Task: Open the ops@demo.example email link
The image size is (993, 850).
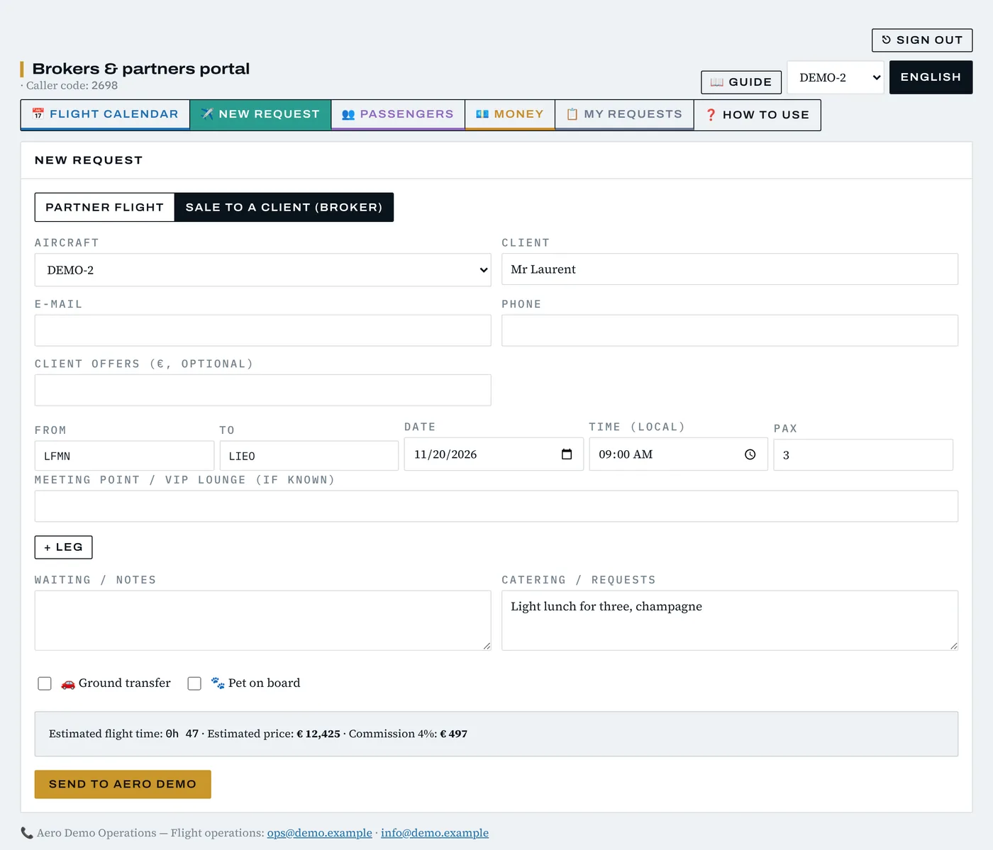Action: 319,833
